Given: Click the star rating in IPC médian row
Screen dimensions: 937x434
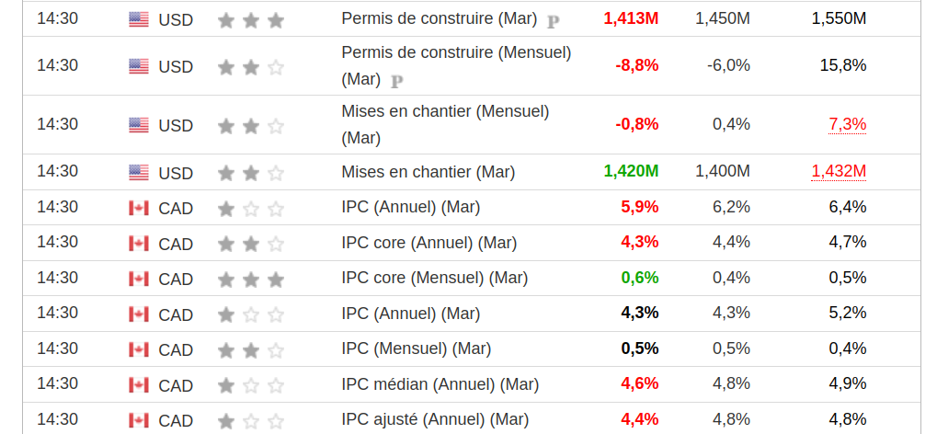Looking at the screenshot, I should point(251,385).
